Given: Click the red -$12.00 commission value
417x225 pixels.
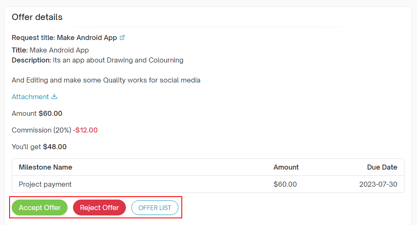Looking at the screenshot, I should [x=85, y=130].
